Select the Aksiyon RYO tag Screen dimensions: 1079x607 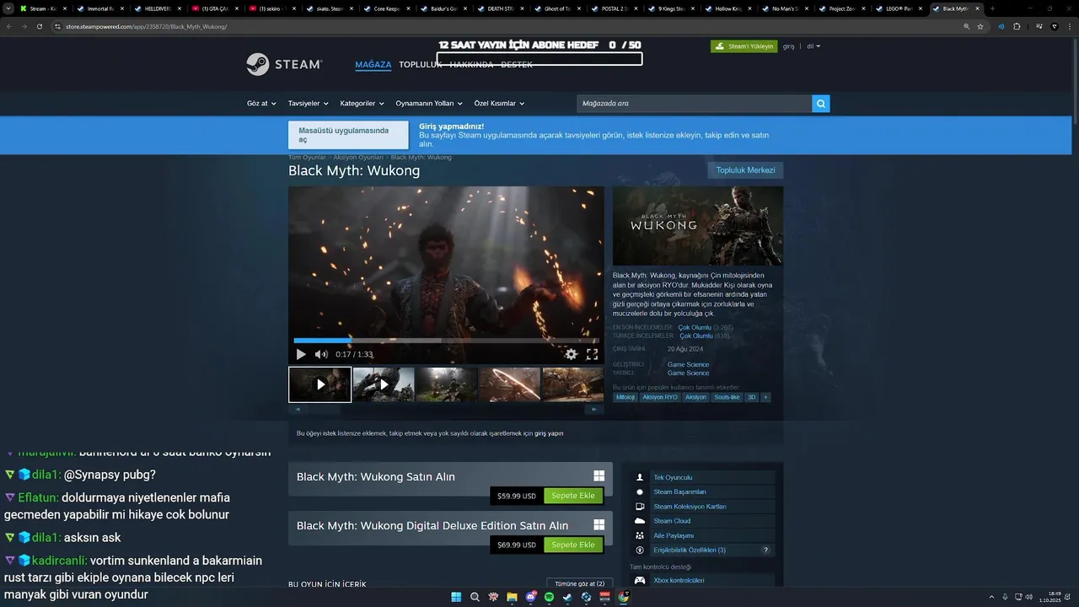[x=660, y=397]
